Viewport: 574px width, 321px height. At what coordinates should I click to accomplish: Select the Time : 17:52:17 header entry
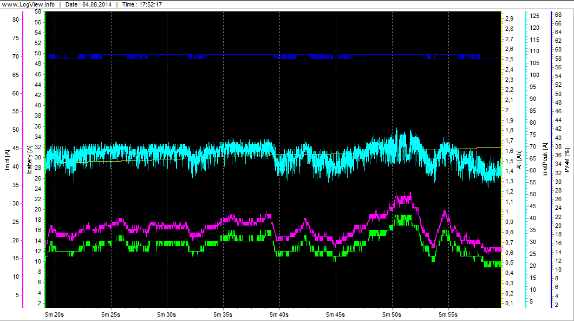(142, 4)
